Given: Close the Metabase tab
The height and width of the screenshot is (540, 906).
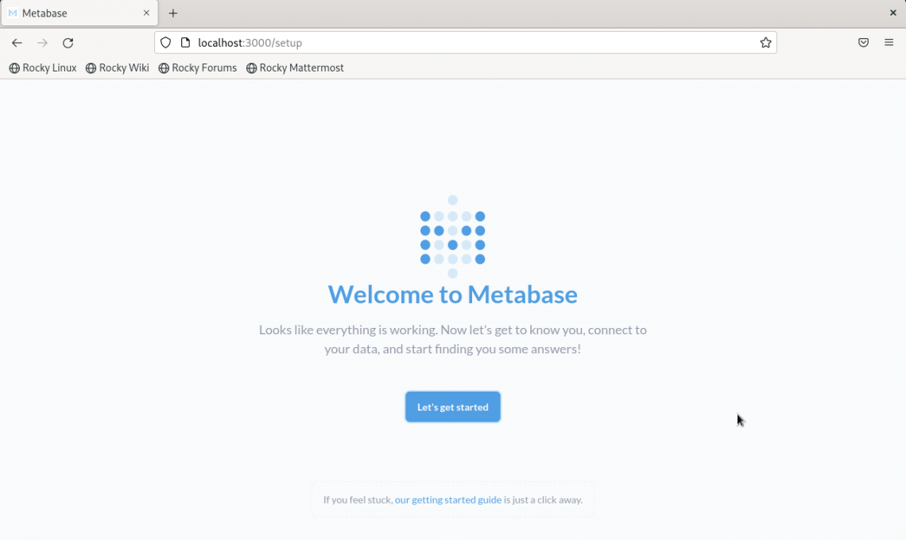Looking at the screenshot, I should [145, 13].
